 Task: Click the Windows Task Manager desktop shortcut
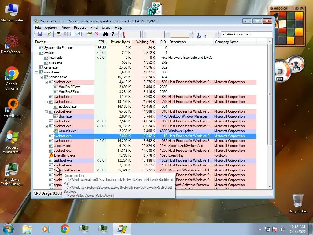point(12,174)
